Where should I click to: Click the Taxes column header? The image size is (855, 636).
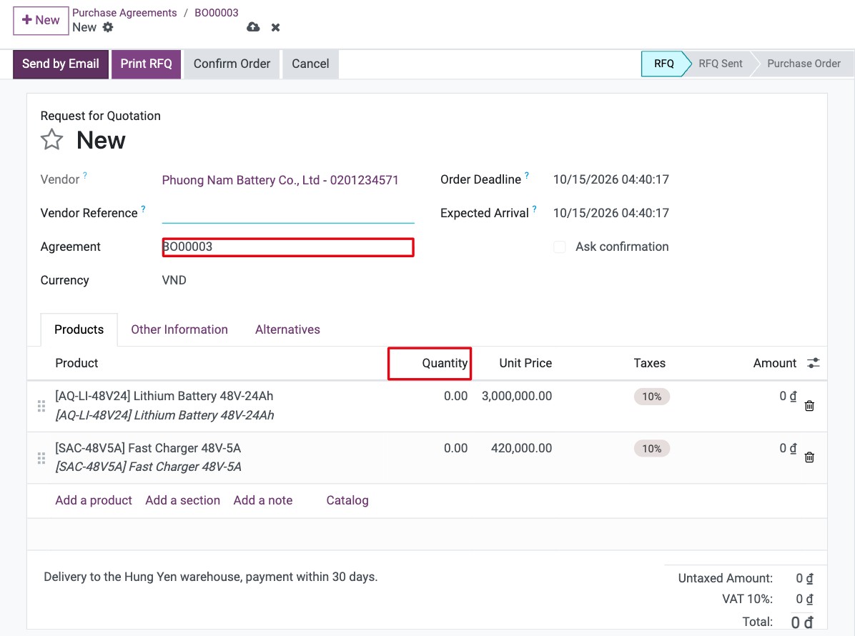coord(649,363)
